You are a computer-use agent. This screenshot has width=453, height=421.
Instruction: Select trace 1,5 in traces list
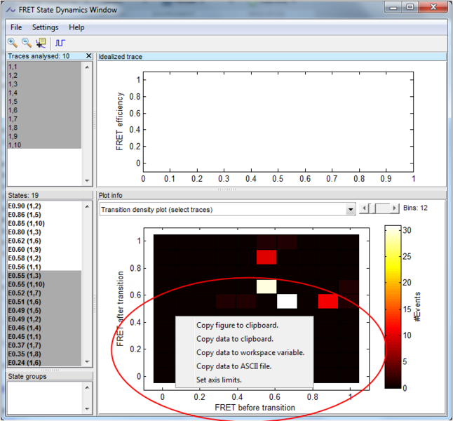(13, 102)
